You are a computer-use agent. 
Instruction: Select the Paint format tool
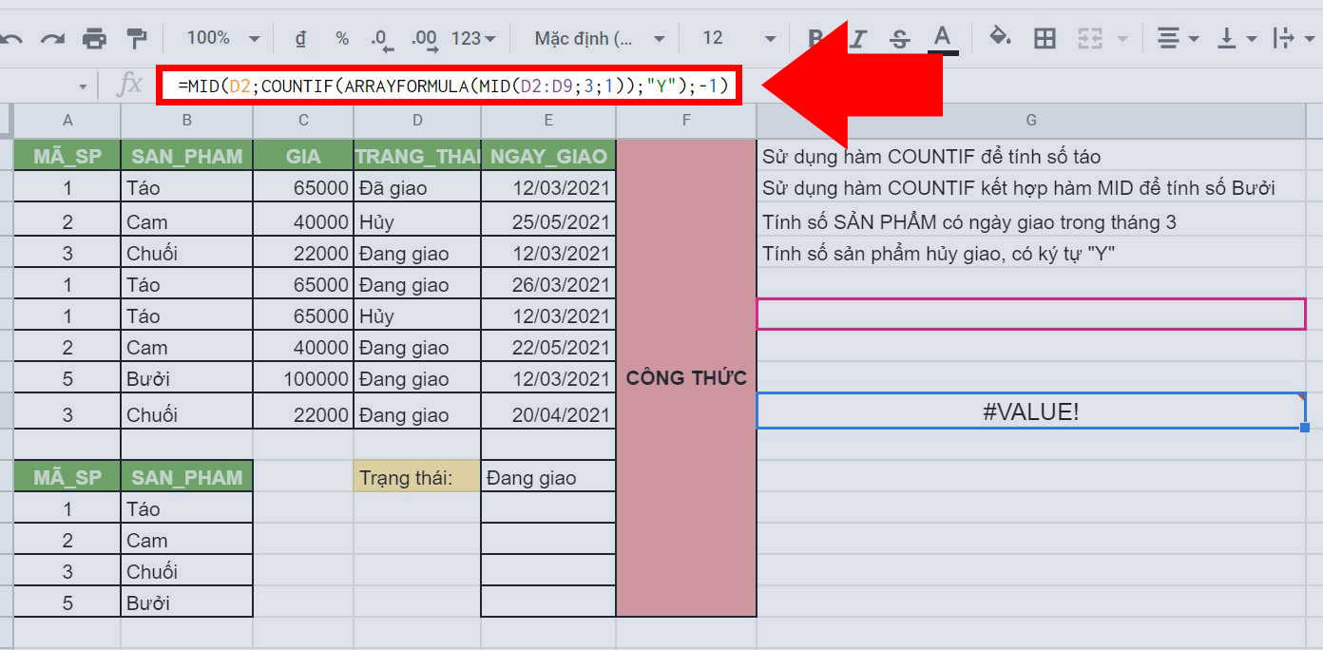point(136,38)
